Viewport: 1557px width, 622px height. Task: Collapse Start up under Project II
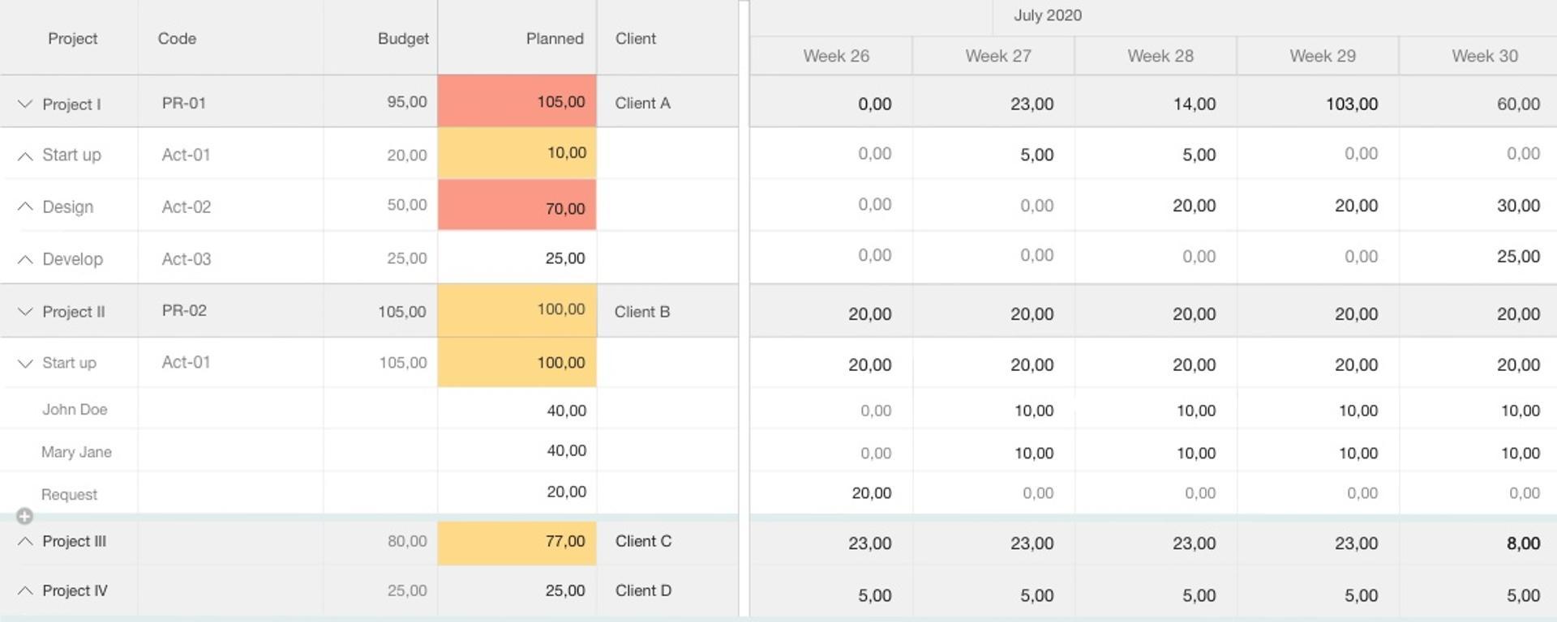tap(25, 364)
